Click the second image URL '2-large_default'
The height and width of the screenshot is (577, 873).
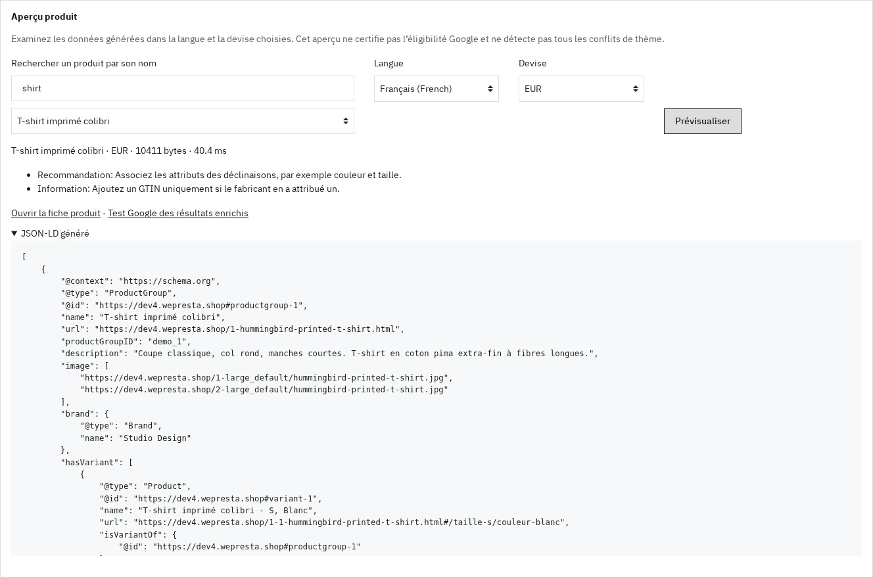tap(264, 390)
